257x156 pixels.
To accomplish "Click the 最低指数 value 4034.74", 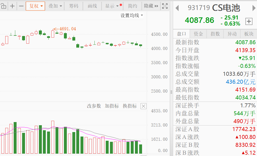I will click(x=245, y=98).
